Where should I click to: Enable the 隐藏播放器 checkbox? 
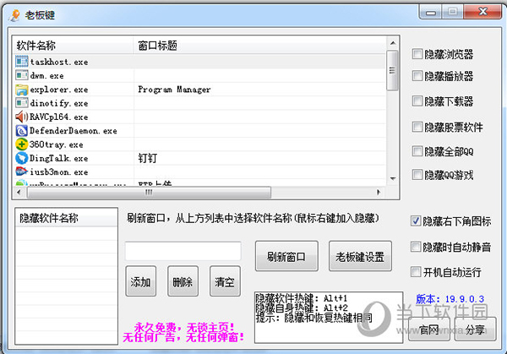417,76
